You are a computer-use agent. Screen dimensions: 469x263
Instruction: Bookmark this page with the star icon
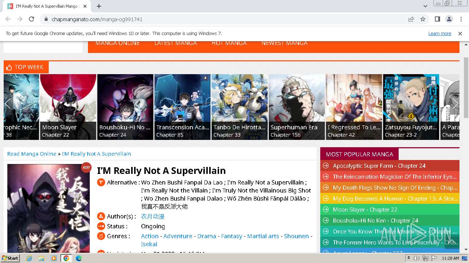click(x=423, y=19)
